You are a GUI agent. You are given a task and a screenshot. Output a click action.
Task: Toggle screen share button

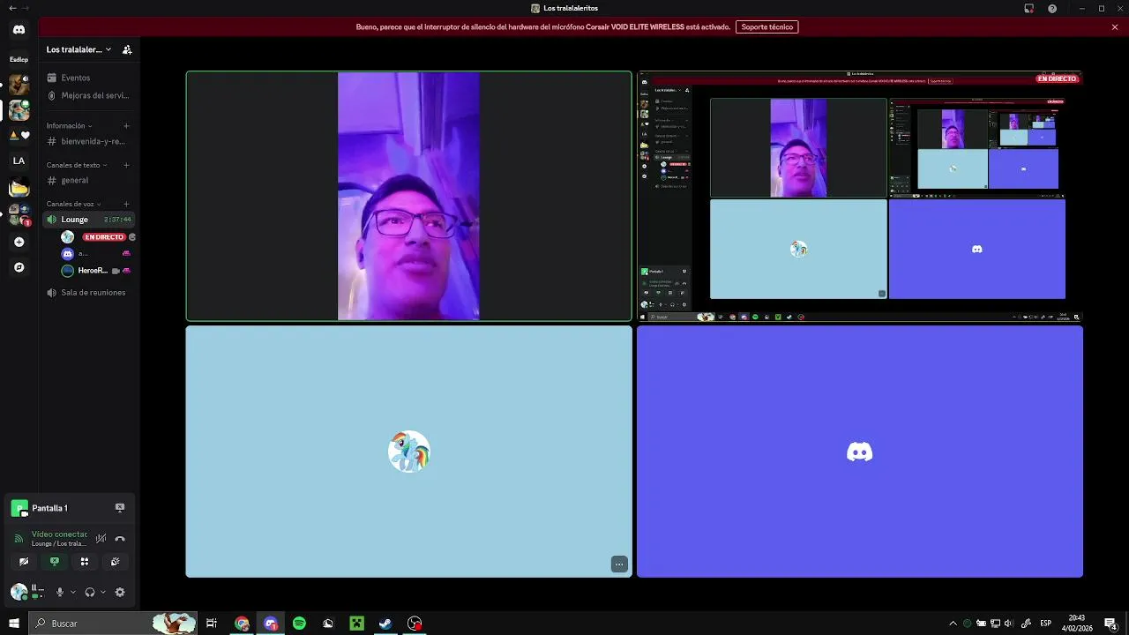[55, 561]
